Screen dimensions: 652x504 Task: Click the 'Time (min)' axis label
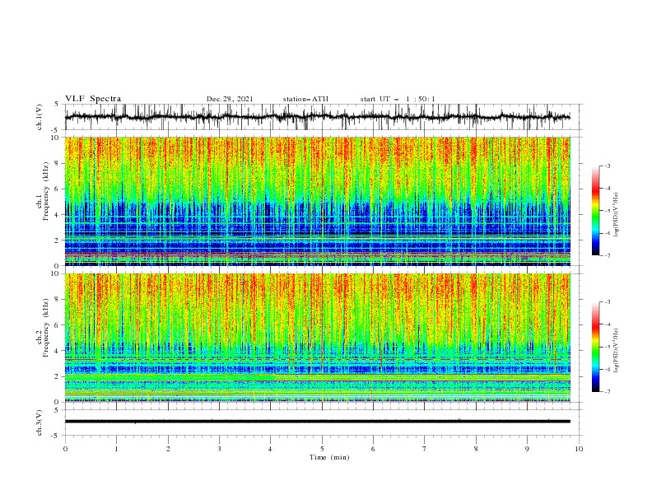(x=329, y=457)
